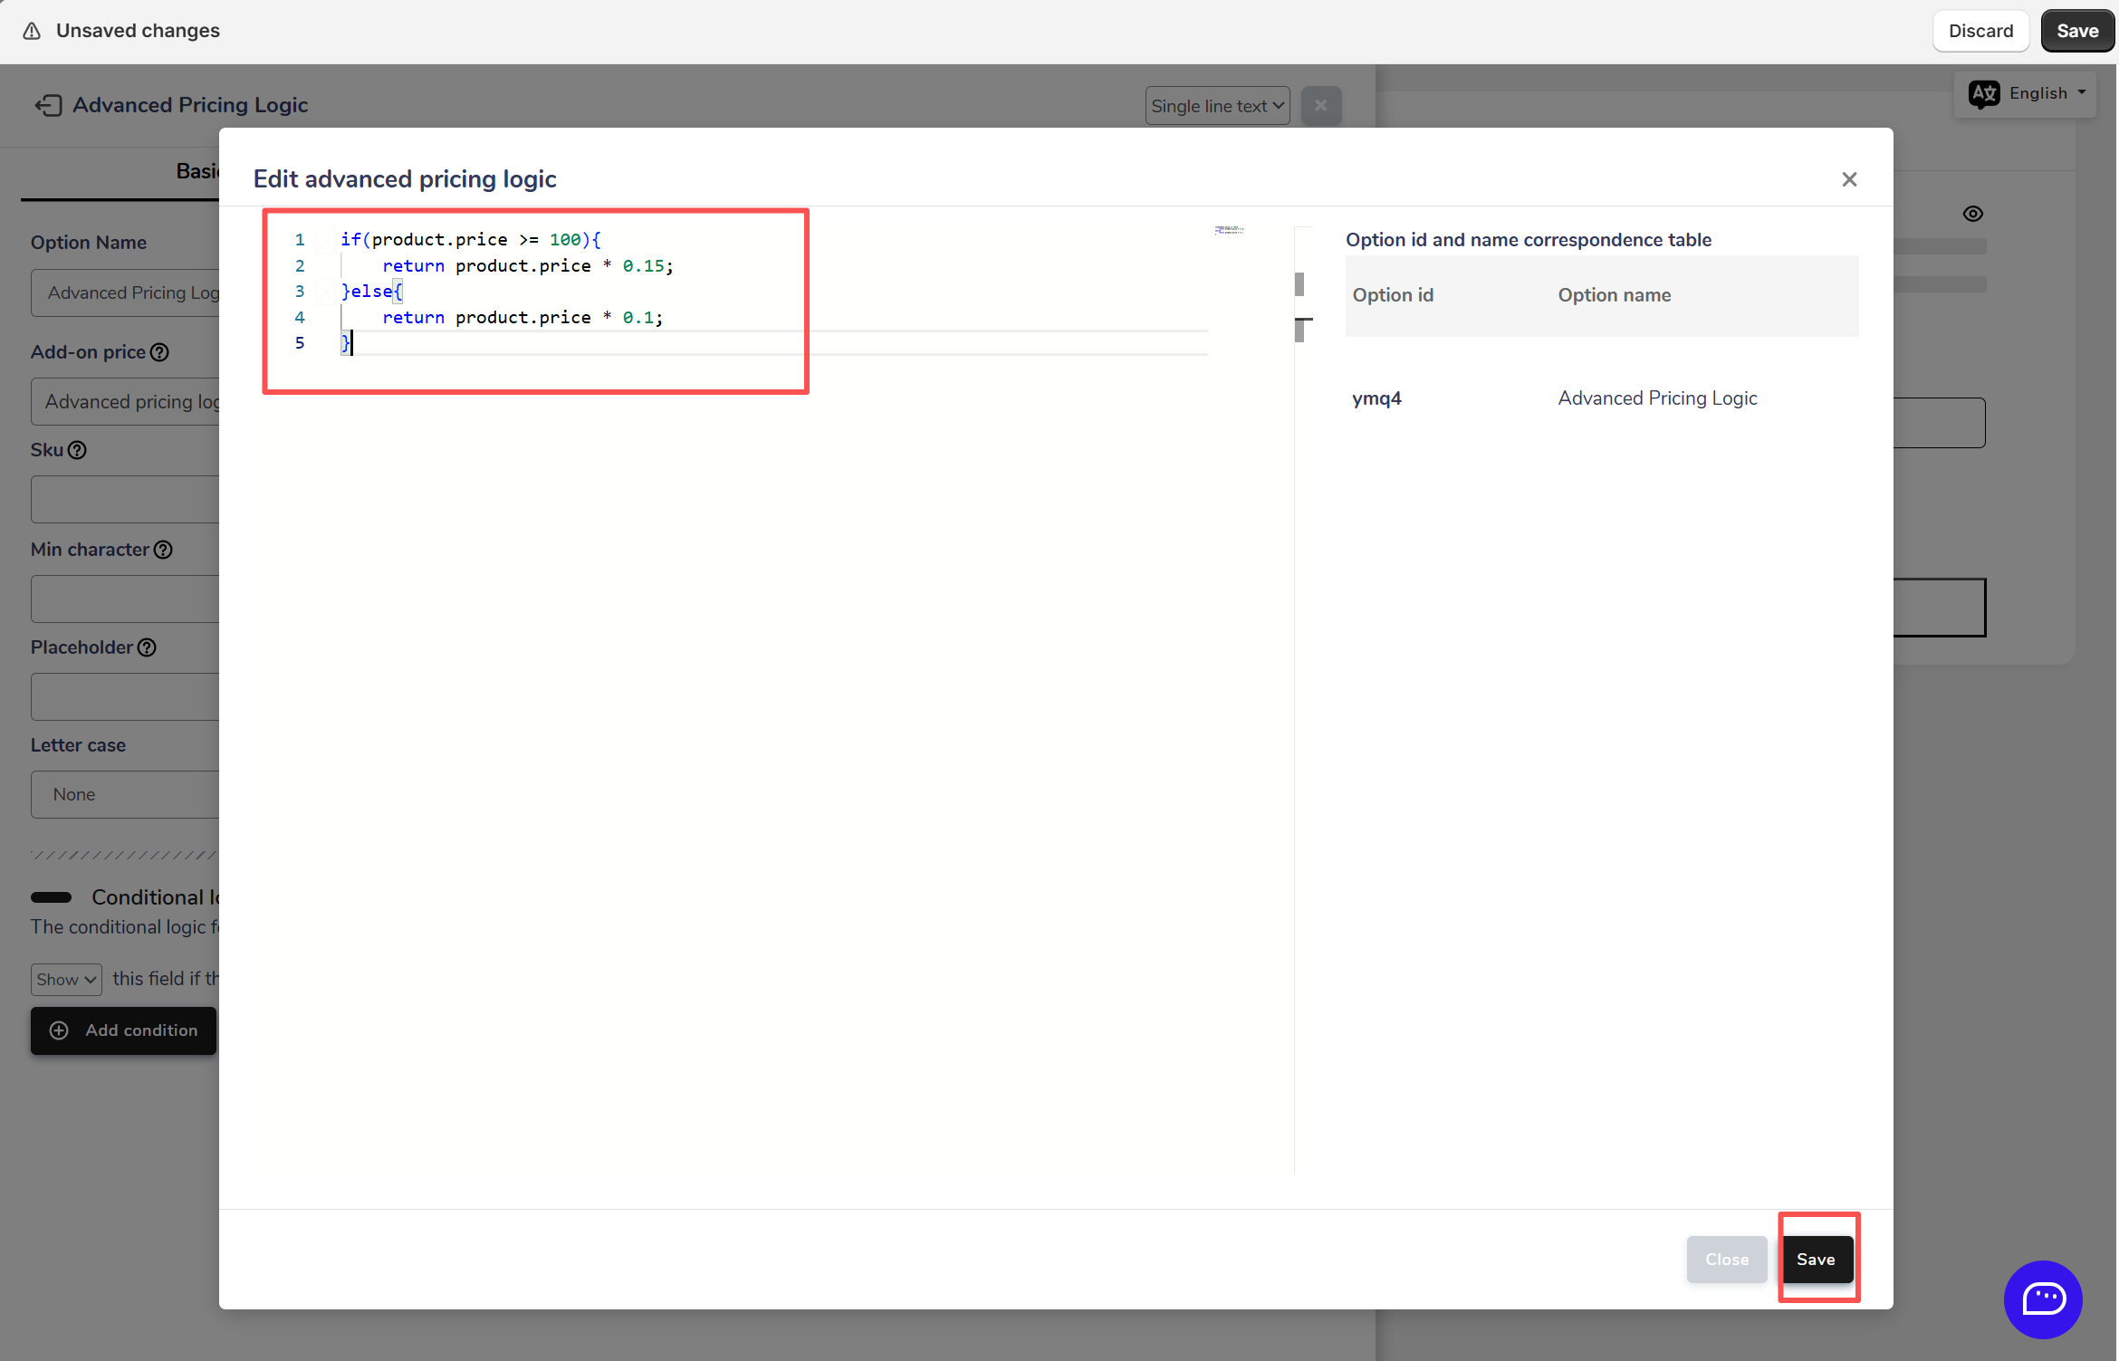The height and width of the screenshot is (1361, 2119).
Task: Click the code editor minimap scrollbar
Action: click(x=1299, y=284)
